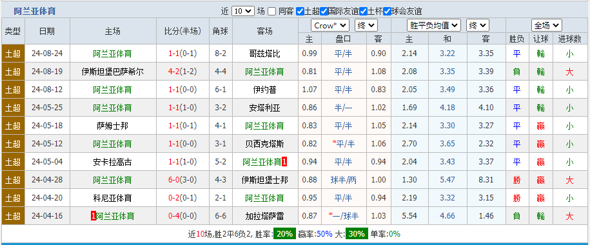
Task: Click the 勝 result in the 24-04-28 row
Action: 517,180
